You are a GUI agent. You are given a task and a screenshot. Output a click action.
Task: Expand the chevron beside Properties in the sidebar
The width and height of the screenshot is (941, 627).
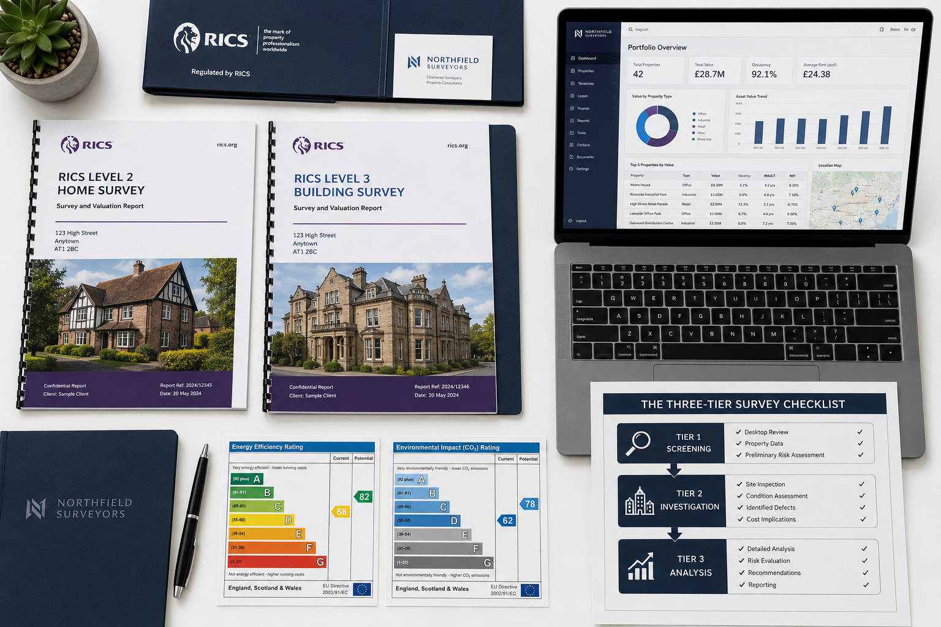[x=614, y=71]
